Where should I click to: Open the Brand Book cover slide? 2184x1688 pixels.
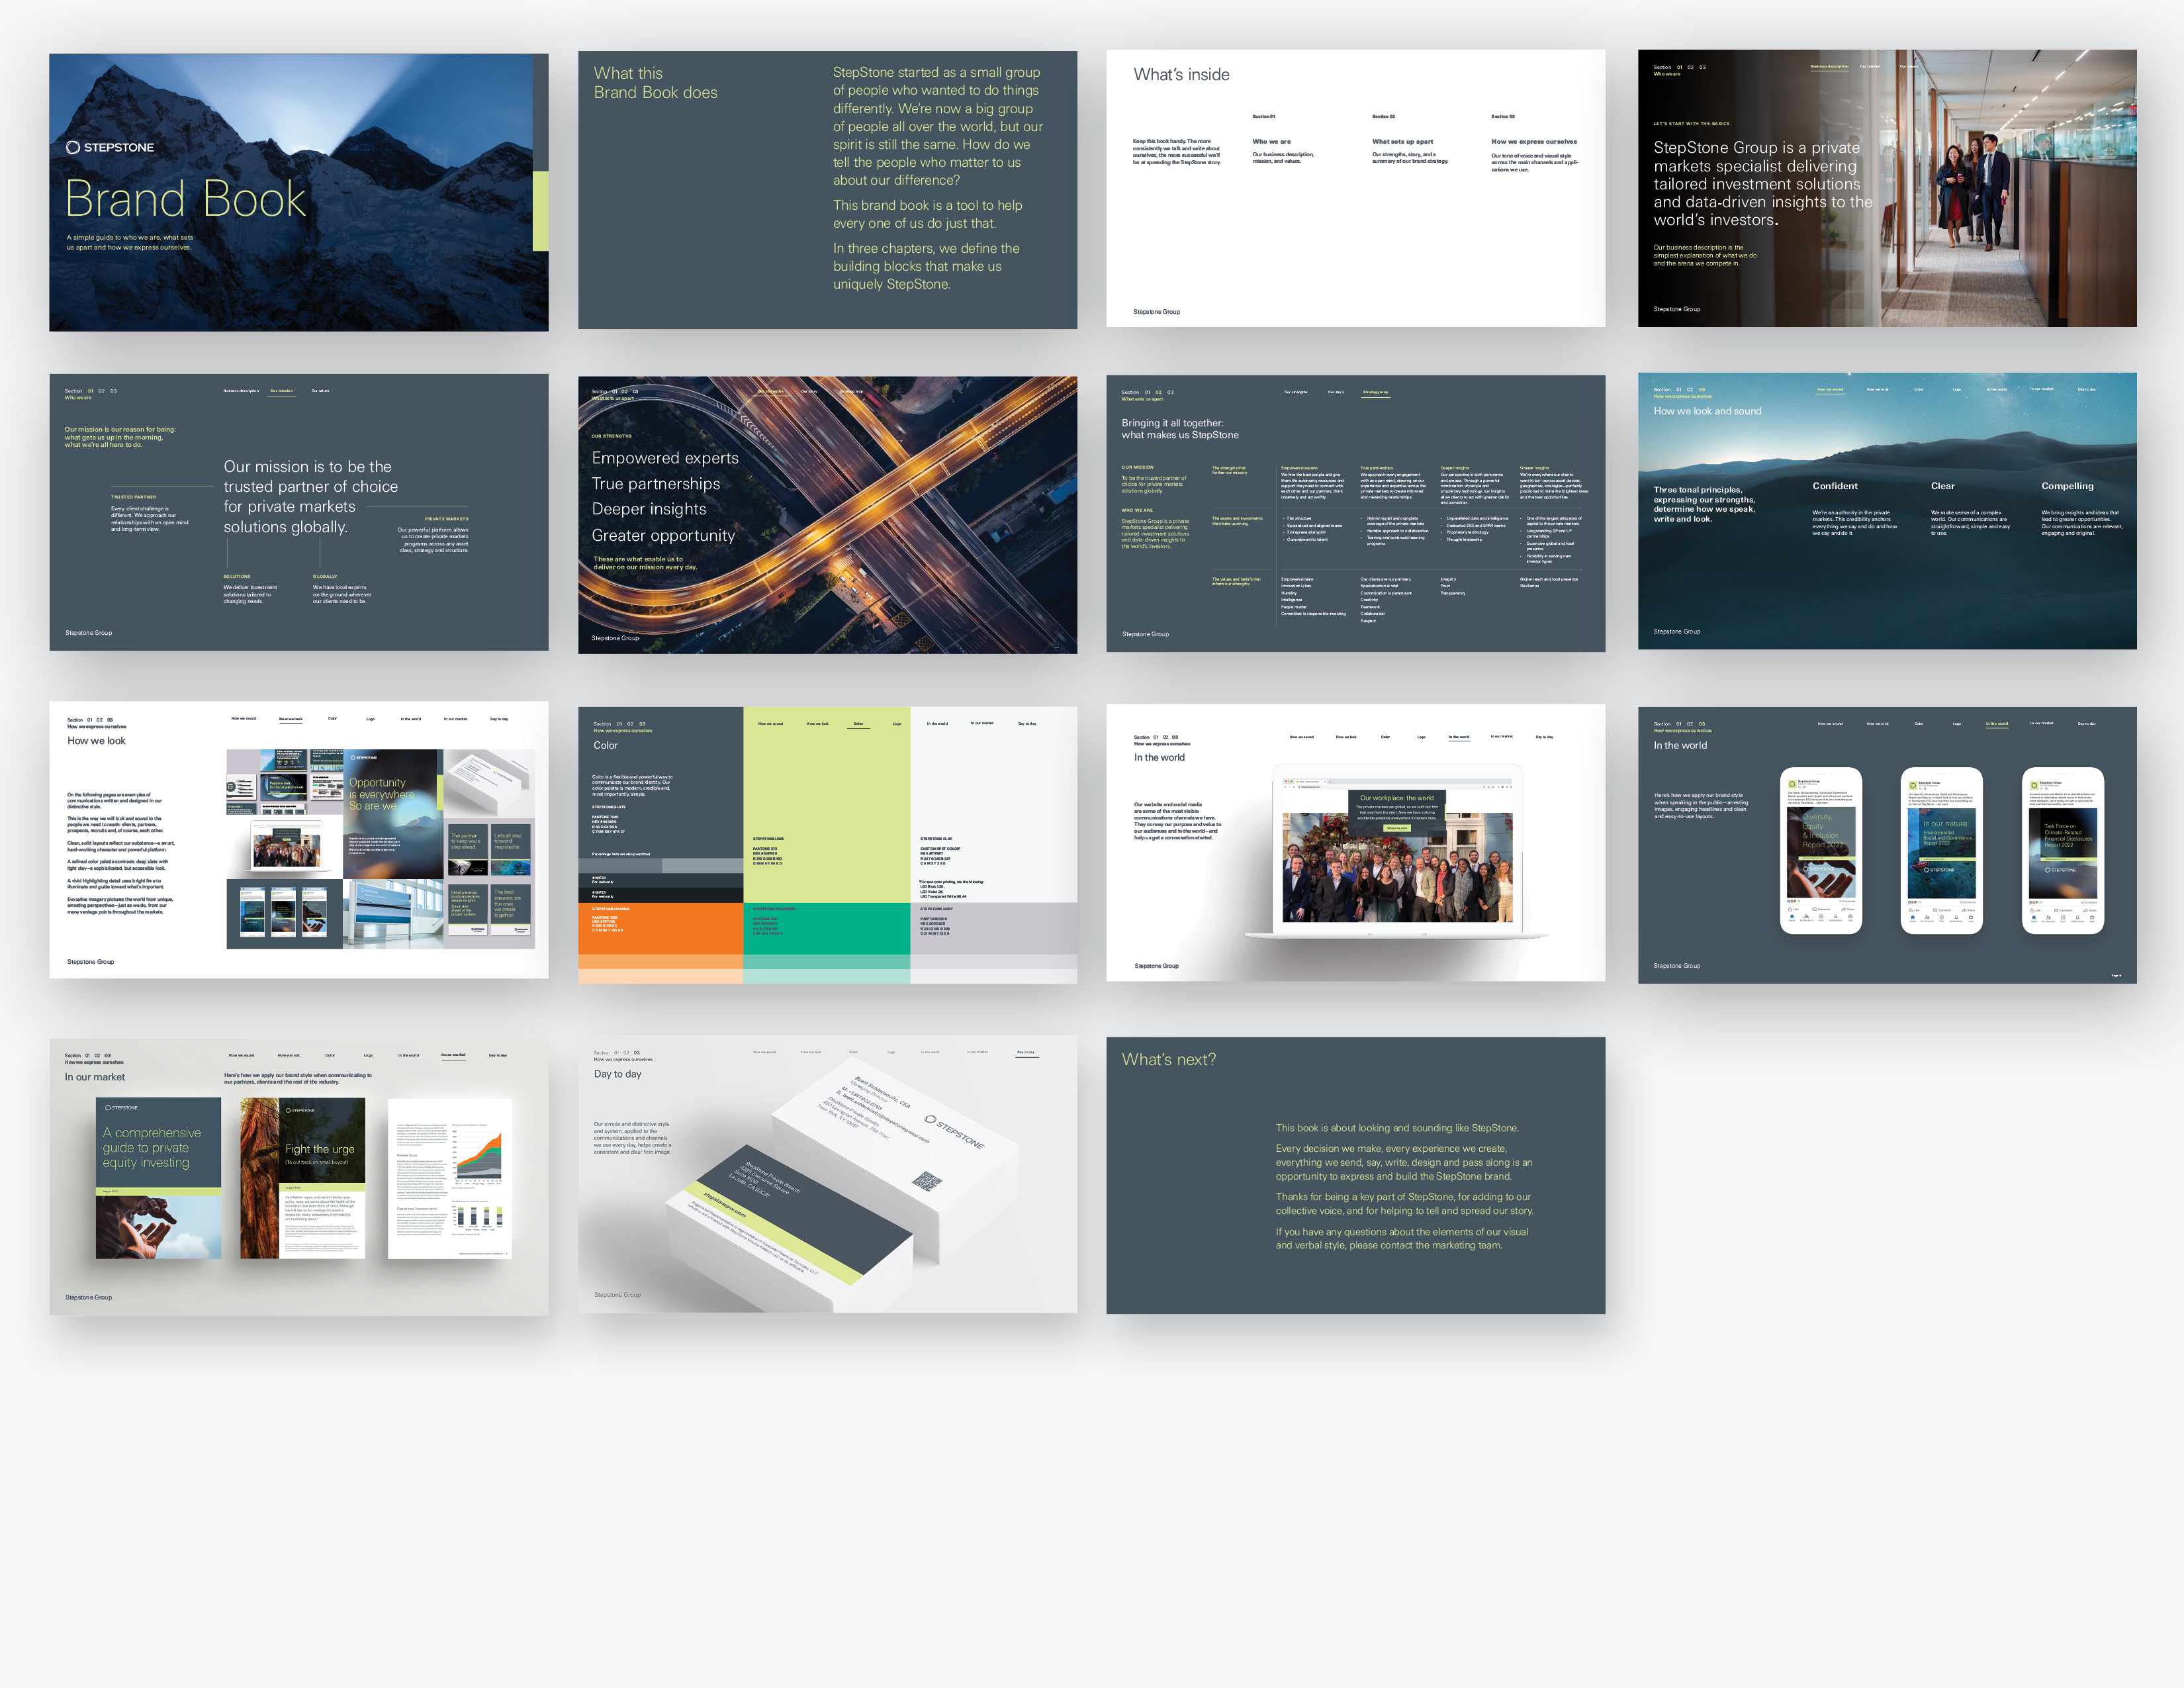click(298, 192)
